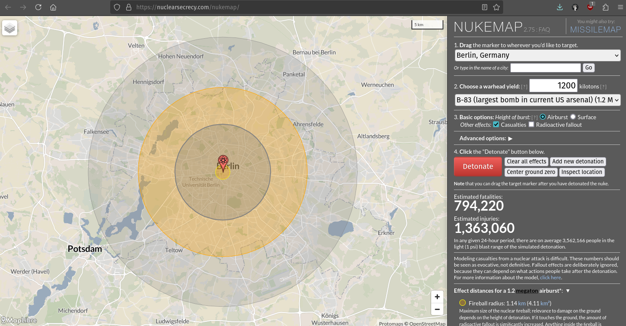Click the warhead yield help [?] link

pos(524,87)
